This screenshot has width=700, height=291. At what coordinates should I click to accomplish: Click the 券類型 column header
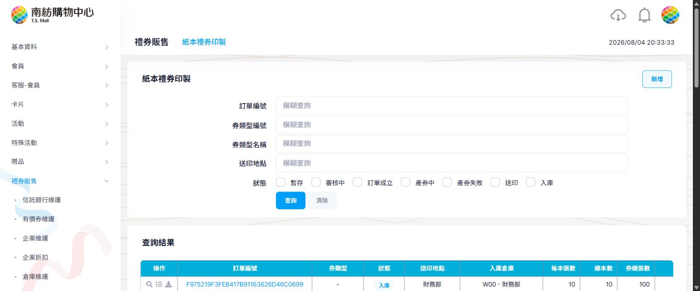point(338,268)
